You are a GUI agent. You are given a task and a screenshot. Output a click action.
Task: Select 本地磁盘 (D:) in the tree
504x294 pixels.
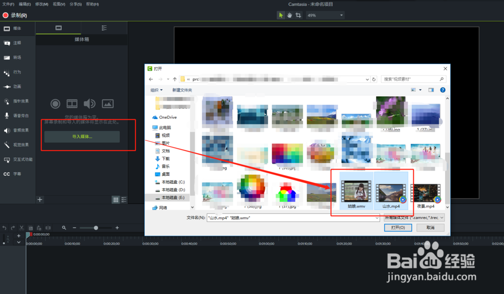tap(170, 190)
